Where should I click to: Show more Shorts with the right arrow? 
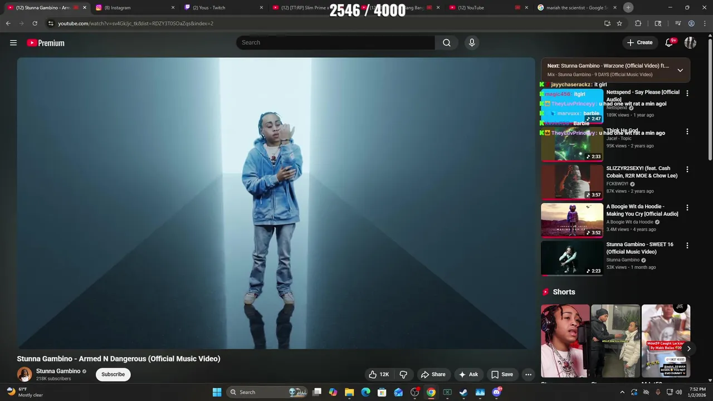(688, 349)
